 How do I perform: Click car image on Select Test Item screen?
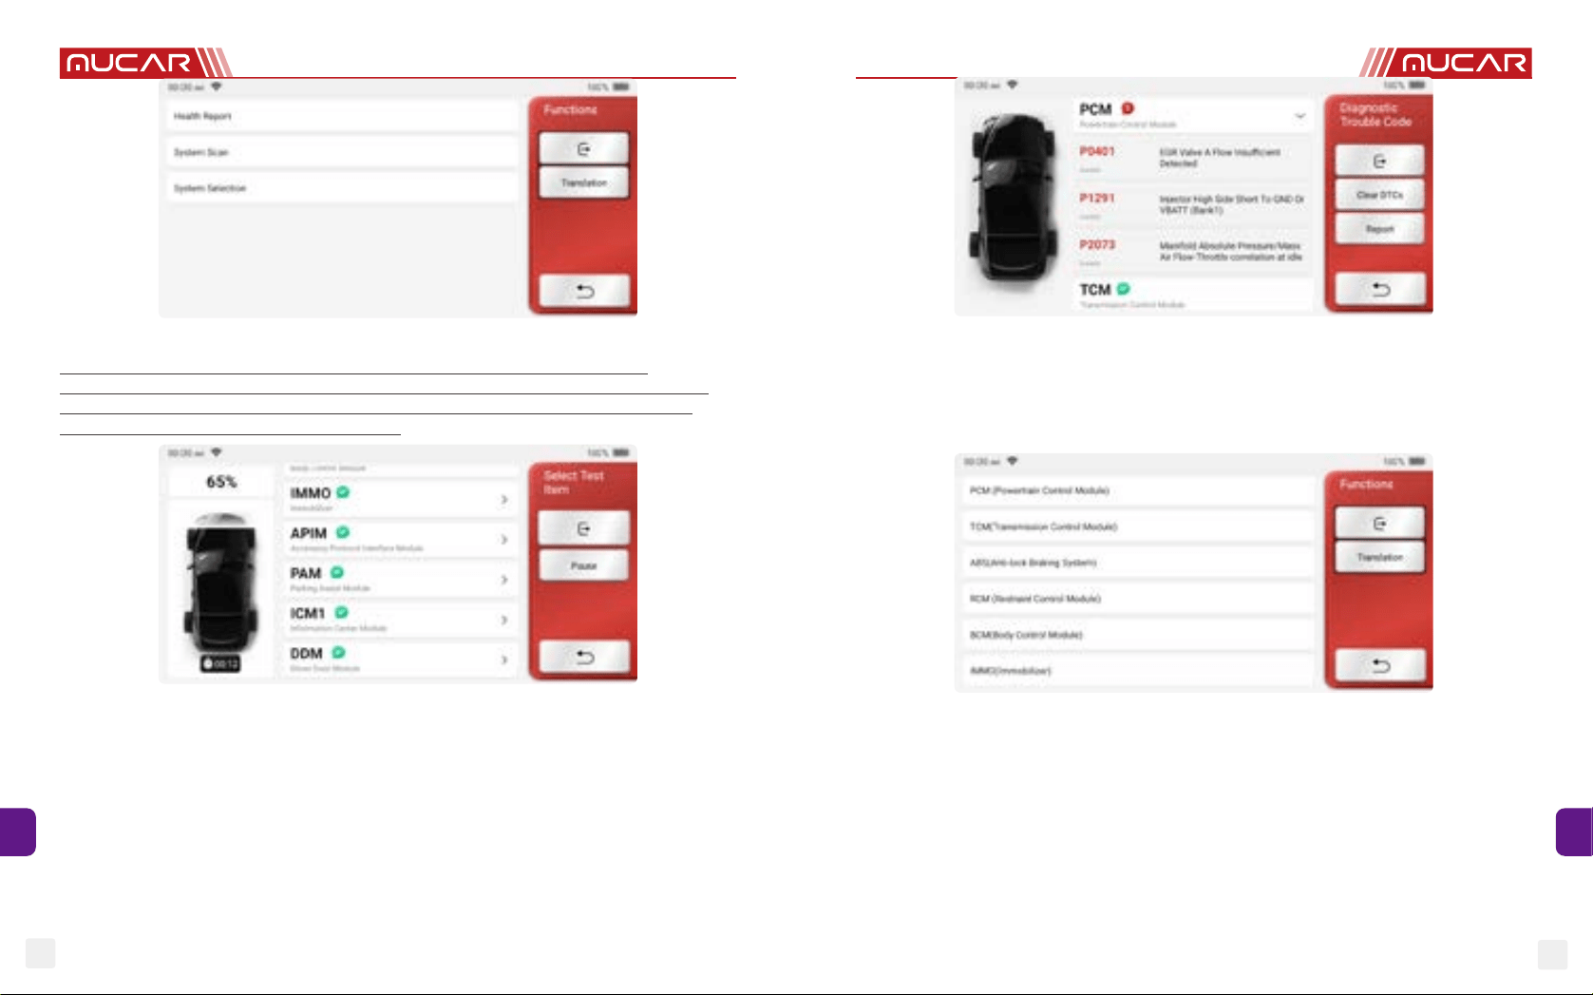221,582
